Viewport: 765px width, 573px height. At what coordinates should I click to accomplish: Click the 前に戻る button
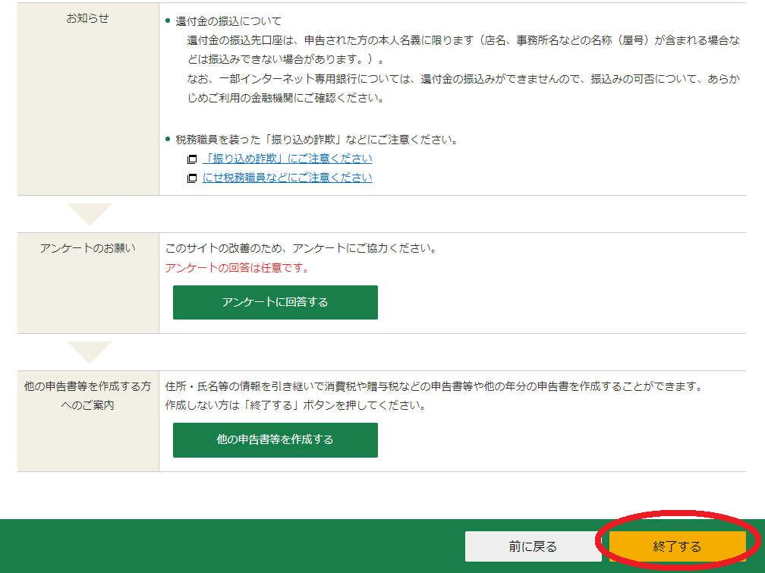click(x=533, y=546)
